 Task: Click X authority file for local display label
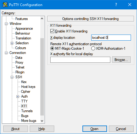(72, 54)
